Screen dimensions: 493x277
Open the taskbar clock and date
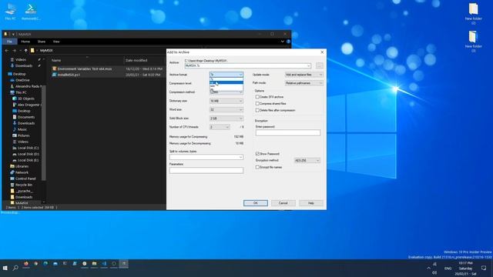point(465,268)
